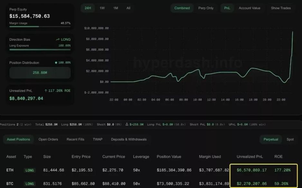Open the Open Orders tab

pyautogui.click(x=48, y=139)
